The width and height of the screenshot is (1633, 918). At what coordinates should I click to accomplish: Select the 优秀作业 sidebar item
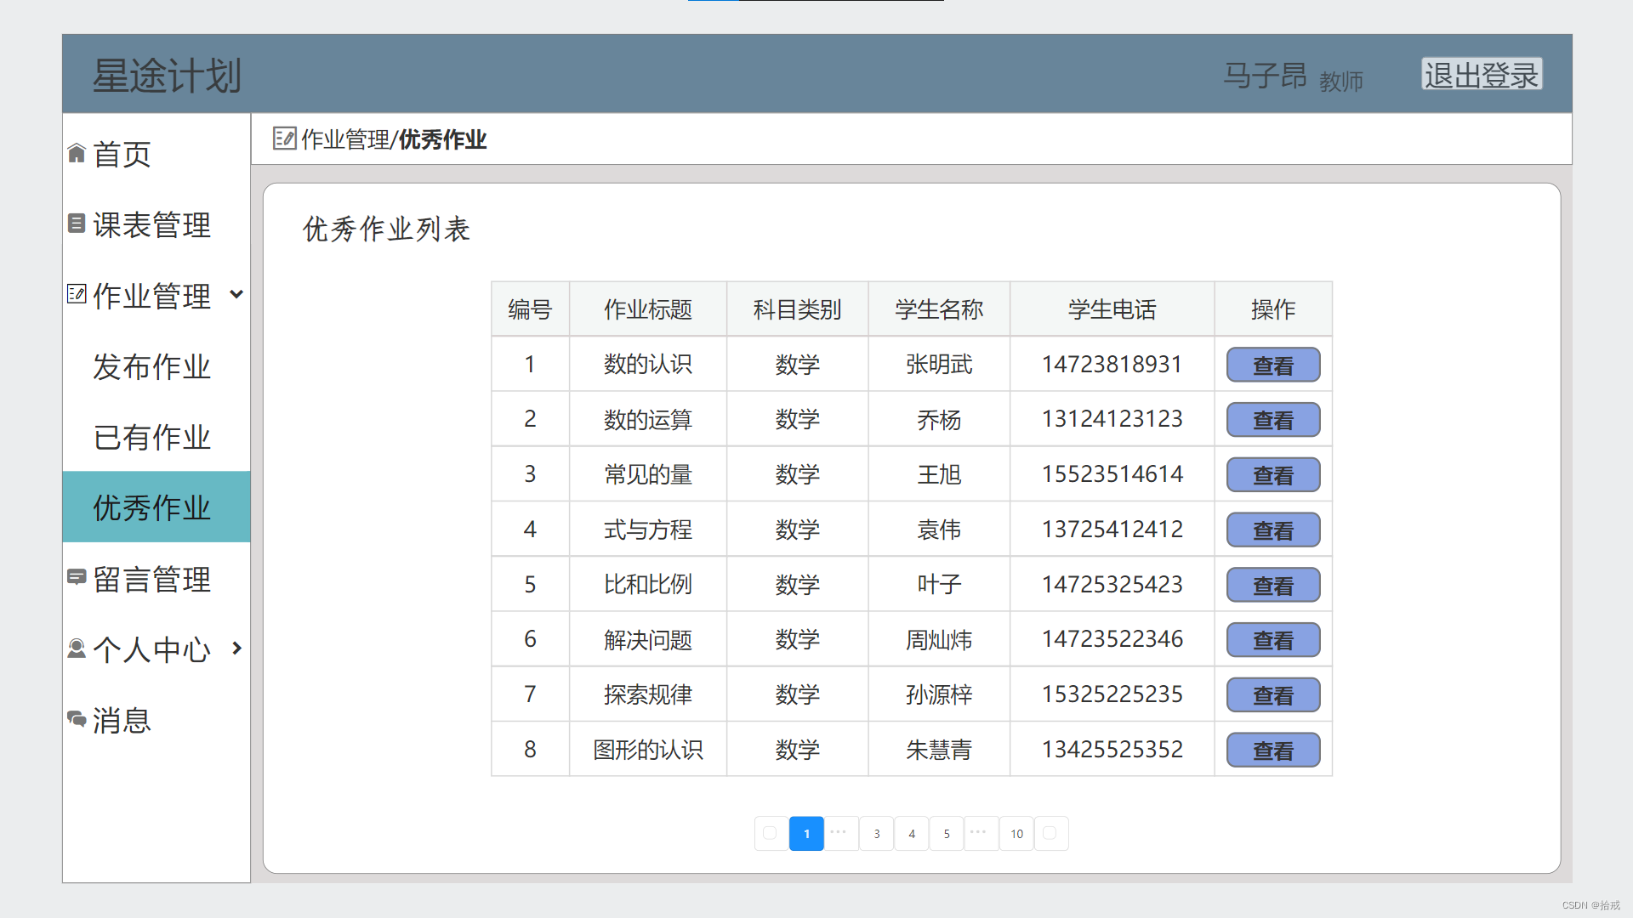click(152, 507)
